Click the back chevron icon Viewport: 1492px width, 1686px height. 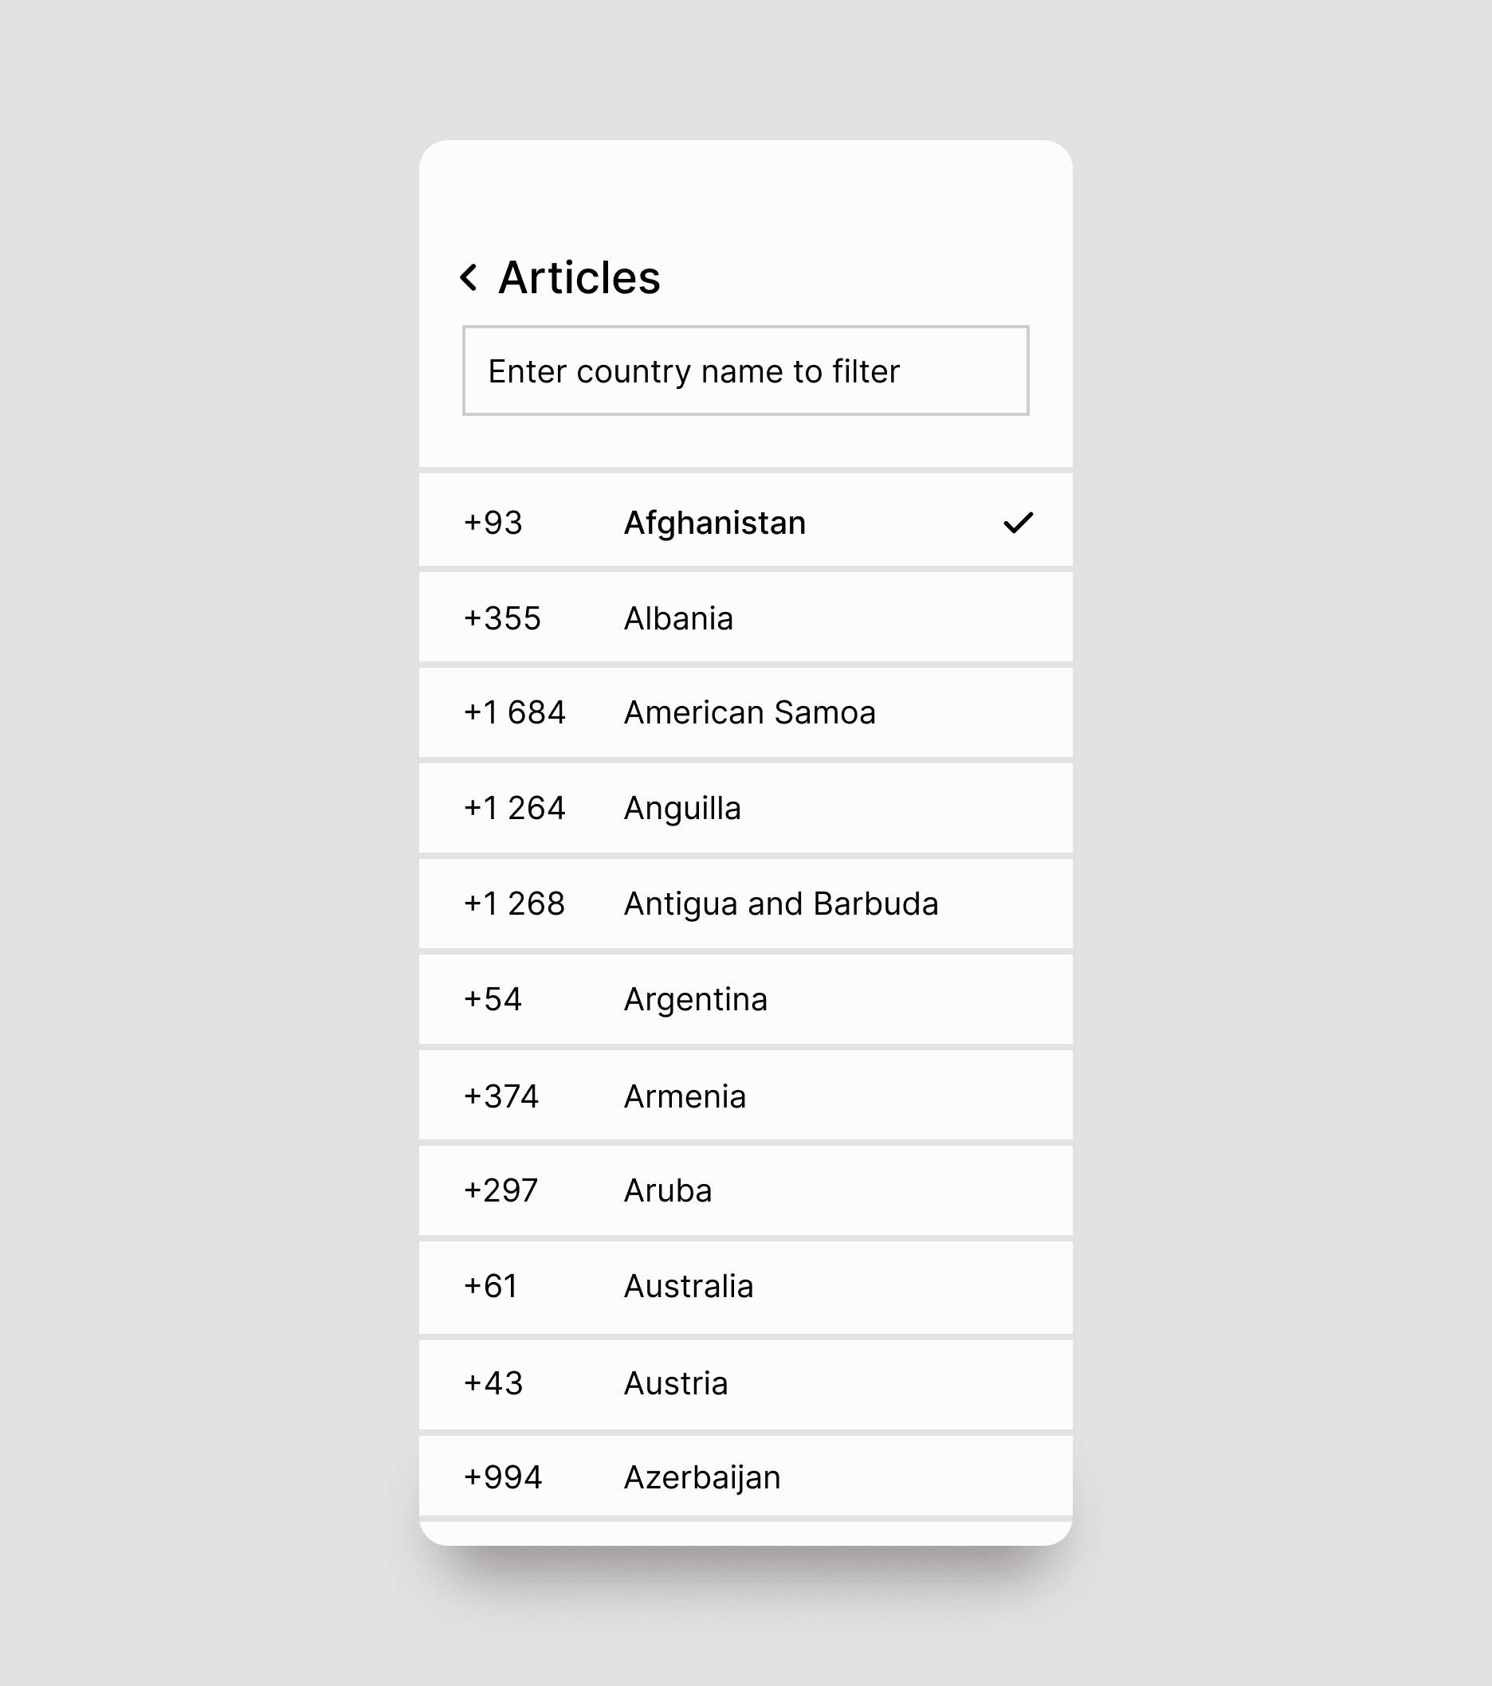pos(469,278)
